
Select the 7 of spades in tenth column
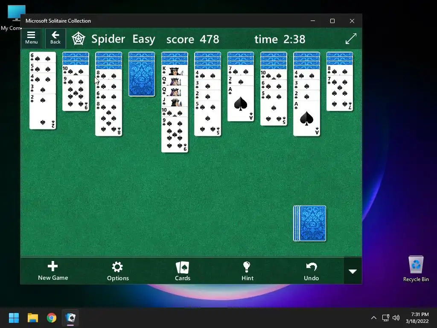[339, 93]
